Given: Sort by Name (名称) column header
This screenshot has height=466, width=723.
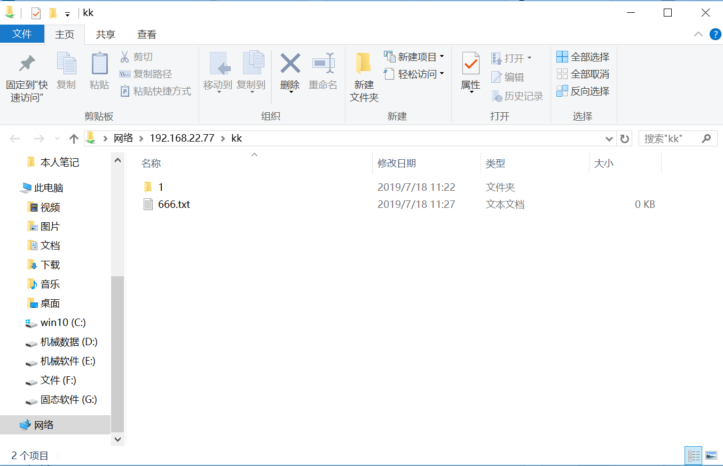Looking at the screenshot, I should click(151, 164).
